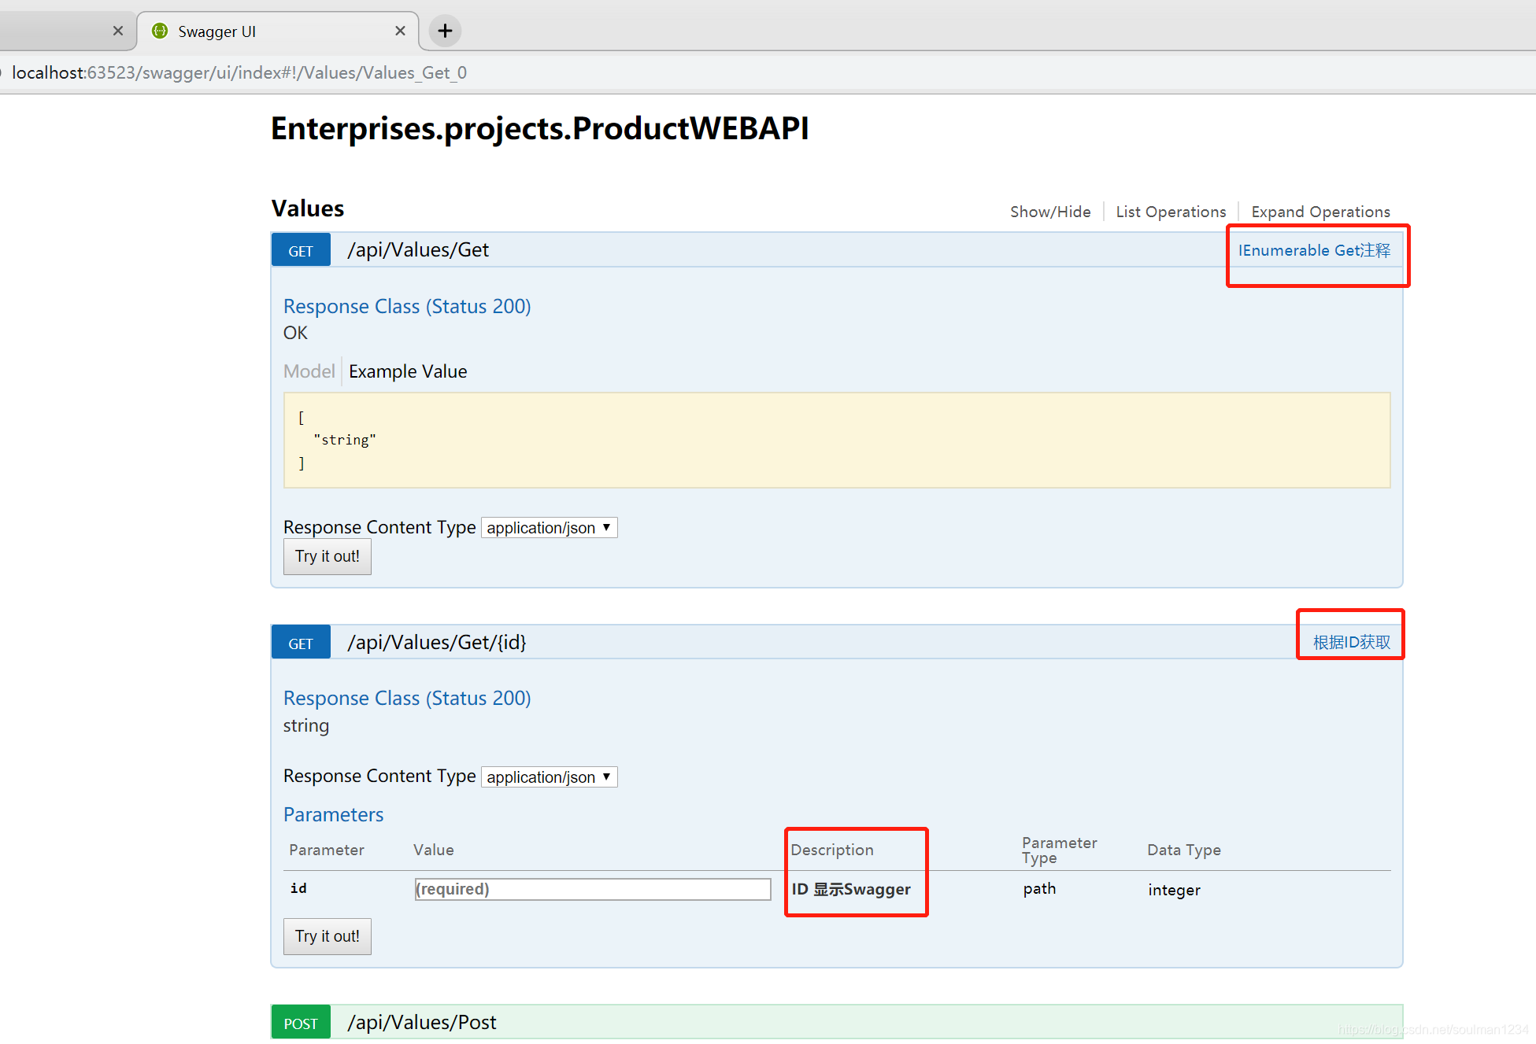1536x1044 pixels.
Task: Click Expand Operations link
Action: 1320,212
